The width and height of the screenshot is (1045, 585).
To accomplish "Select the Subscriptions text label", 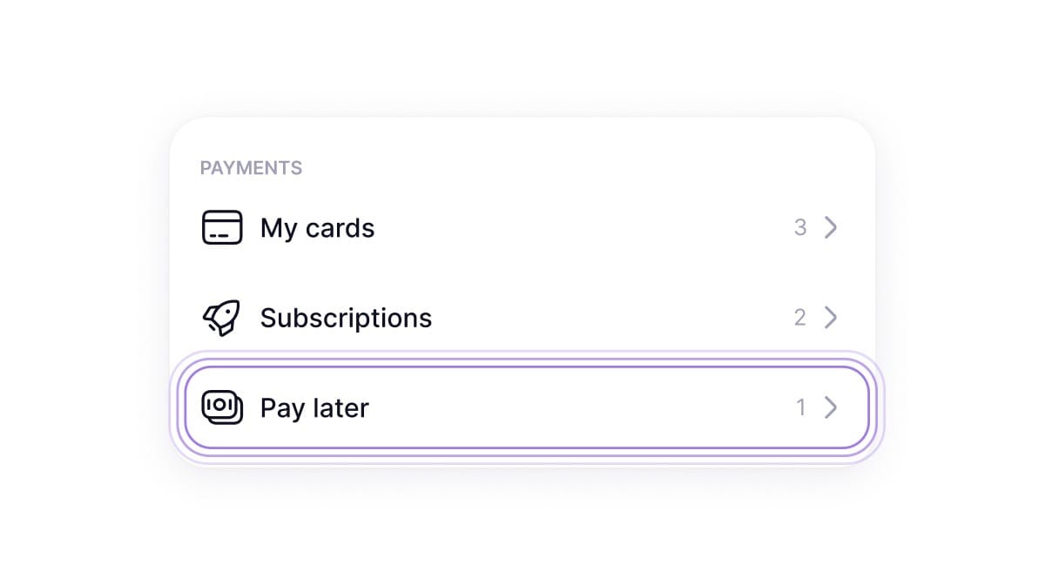I will (x=346, y=318).
